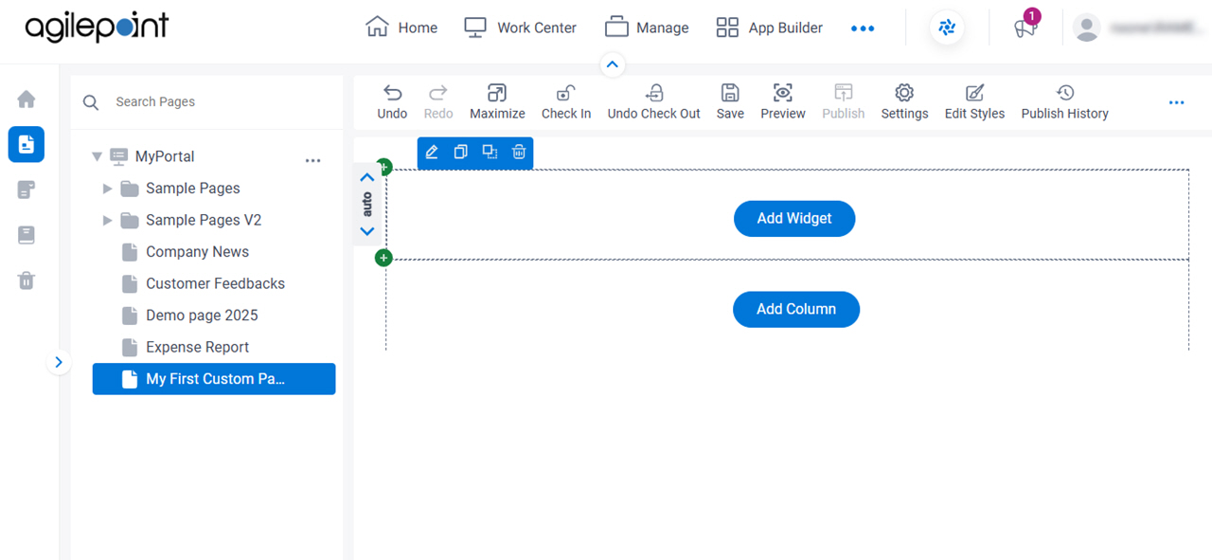
Task: Expand the Sample Pages folder
Action: [107, 189]
